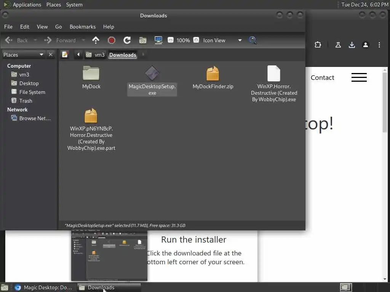
Task: Open the Home folder toolbar icon
Action: pyautogui.click(x=143, y=40)
